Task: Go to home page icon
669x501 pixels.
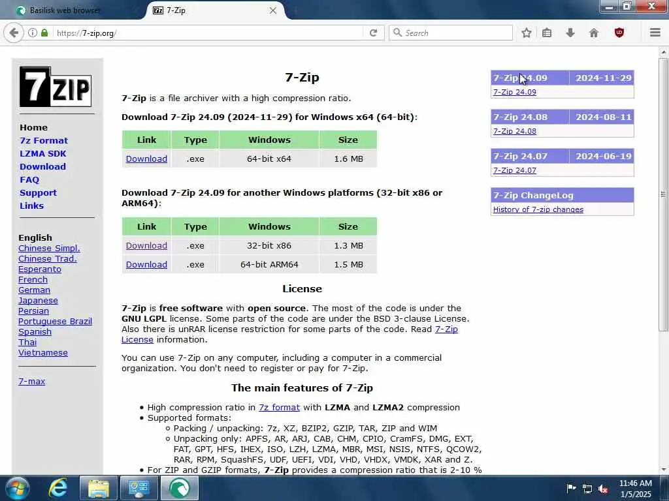Action: tap(593, 33)
